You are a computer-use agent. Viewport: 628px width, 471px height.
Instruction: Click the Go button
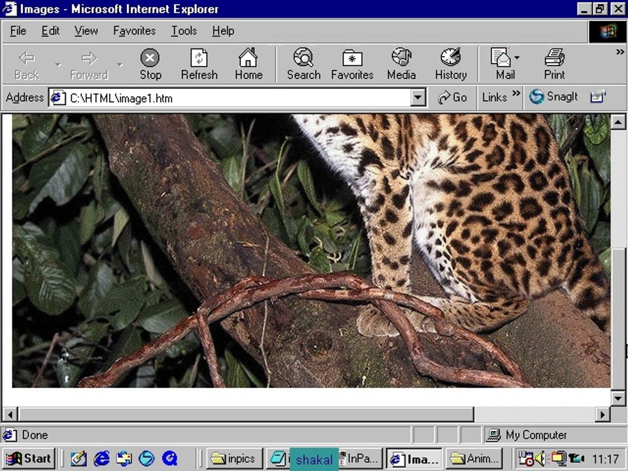(452, 97)
